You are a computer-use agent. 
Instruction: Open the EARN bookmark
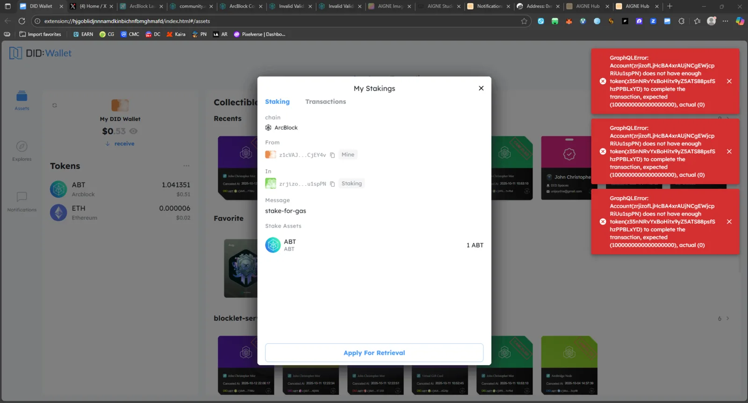point(83,34)
